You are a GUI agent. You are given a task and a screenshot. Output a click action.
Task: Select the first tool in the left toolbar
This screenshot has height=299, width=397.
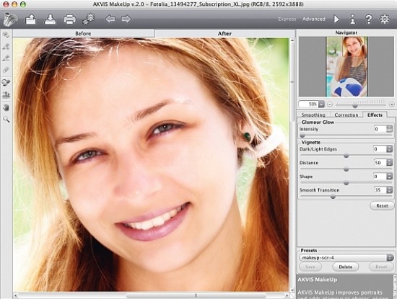coord(6,35)
